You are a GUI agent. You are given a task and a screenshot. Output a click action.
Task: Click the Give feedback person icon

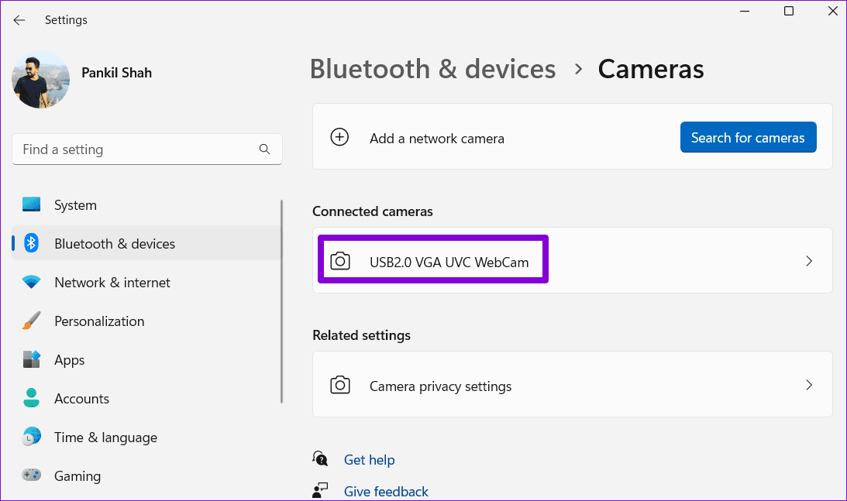[x=320, y=490]
